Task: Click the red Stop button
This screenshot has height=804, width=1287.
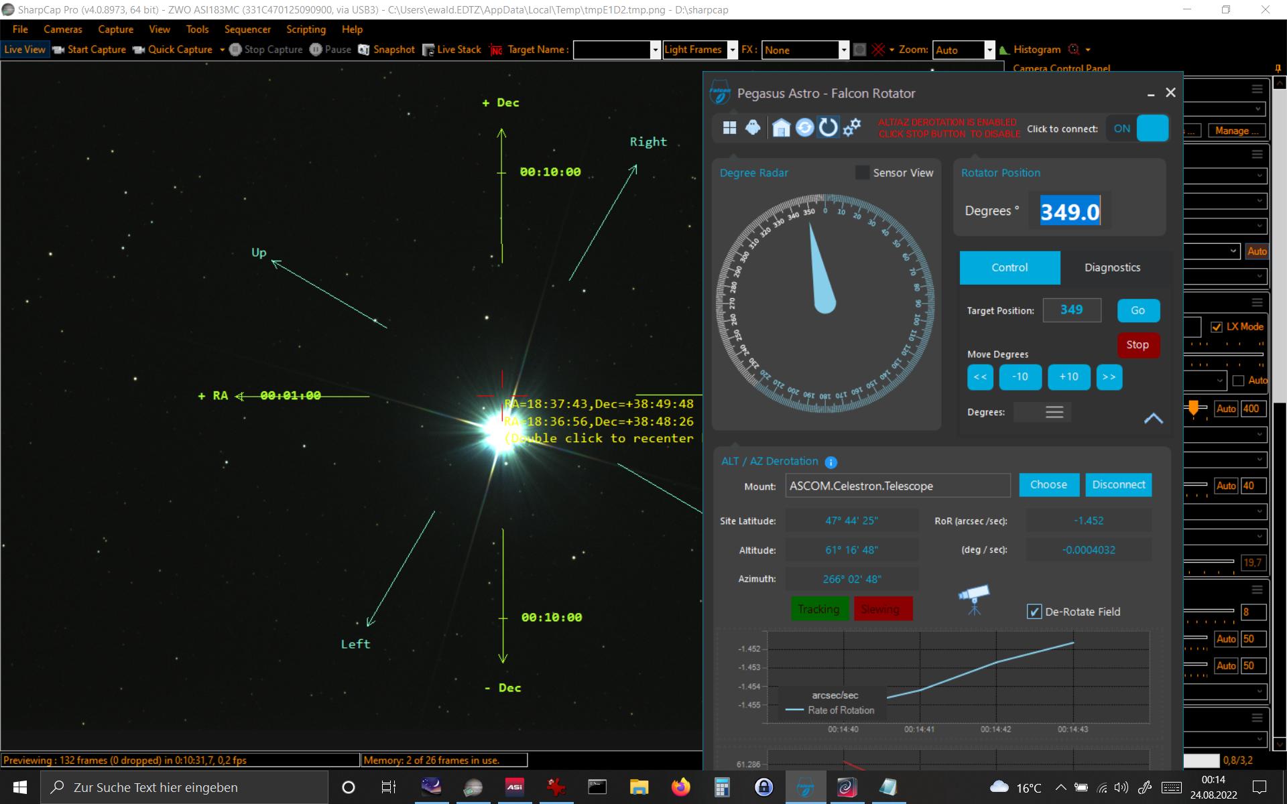Action: [x=1138, y=344]
